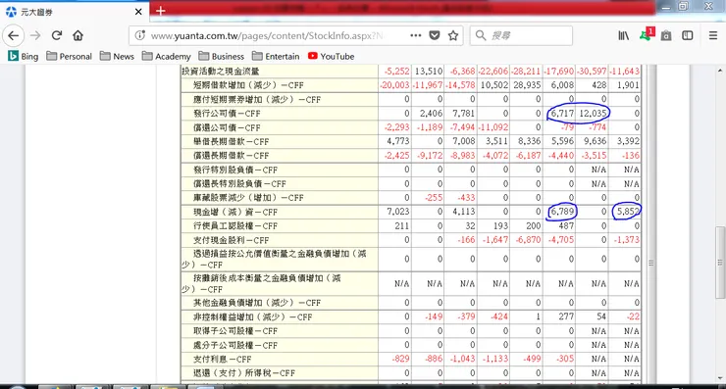Click the circled value 5,852

[627, 212]
